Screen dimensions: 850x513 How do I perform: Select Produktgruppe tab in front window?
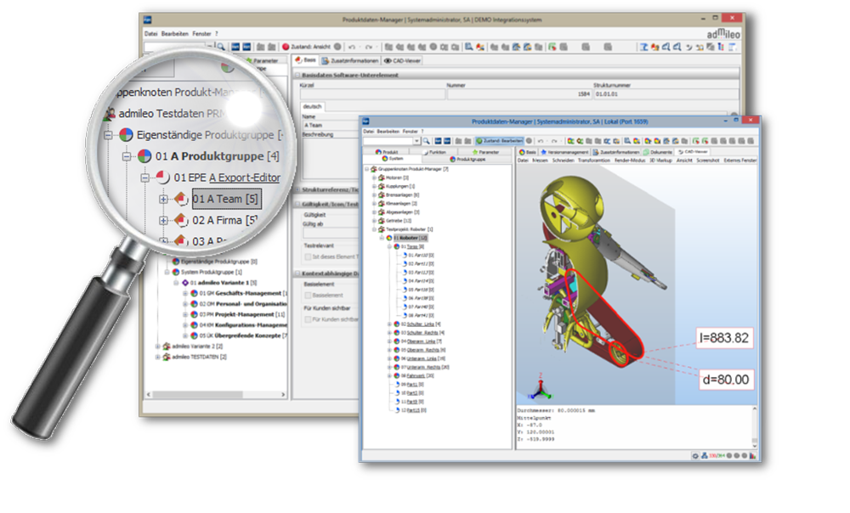467,160
